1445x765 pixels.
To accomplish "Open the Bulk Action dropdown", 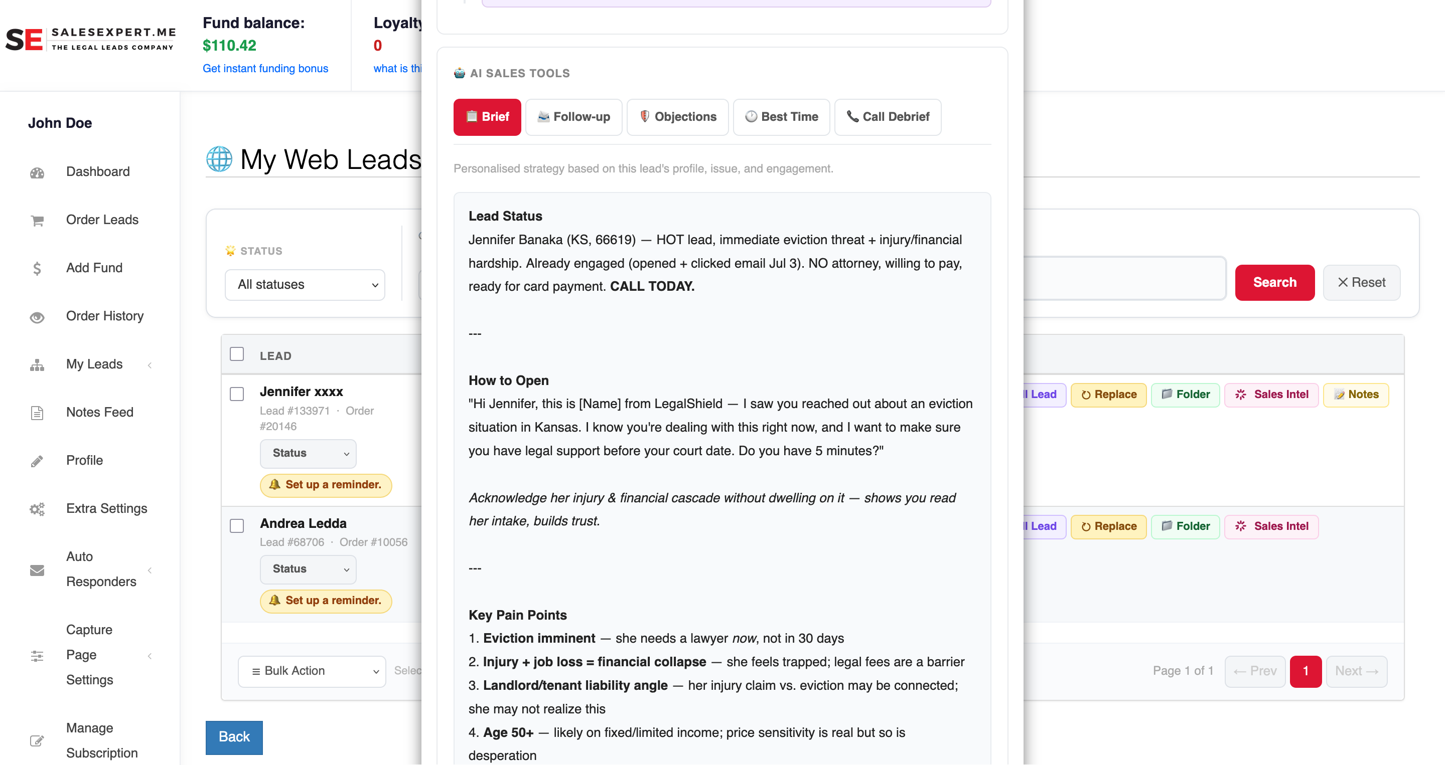I will pyautogui.click(x=311, y=671).
